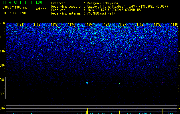
Task: Click the bright meteor echo near 1135
Action: (87, 83)
